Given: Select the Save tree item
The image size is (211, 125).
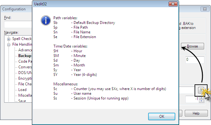Looking at the screenshot, I should tap(22, 101).
